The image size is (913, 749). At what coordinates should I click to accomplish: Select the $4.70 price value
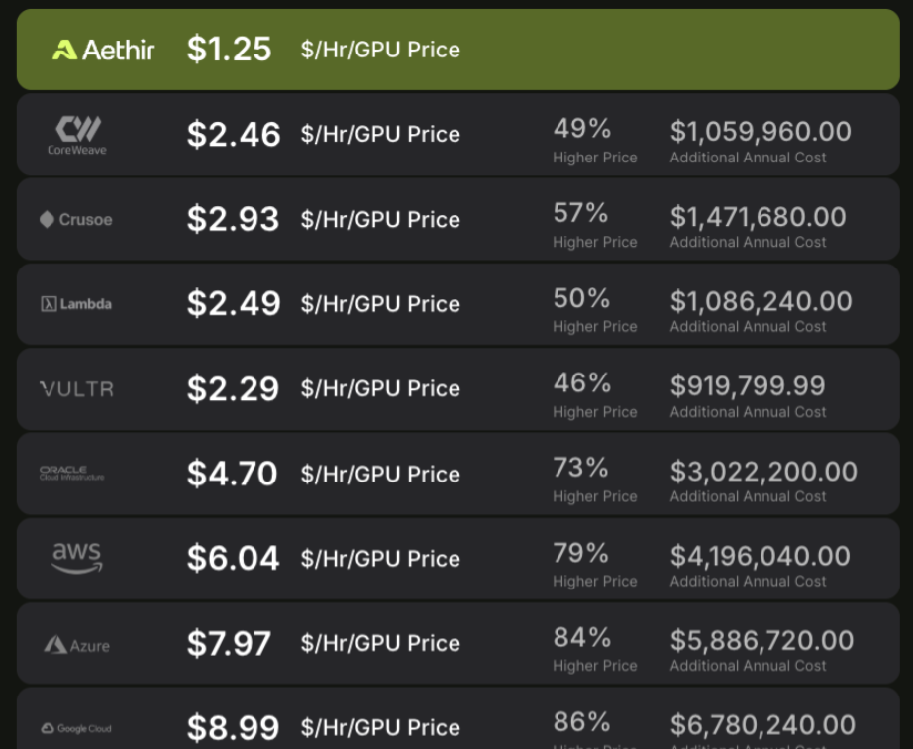point(232,474)
